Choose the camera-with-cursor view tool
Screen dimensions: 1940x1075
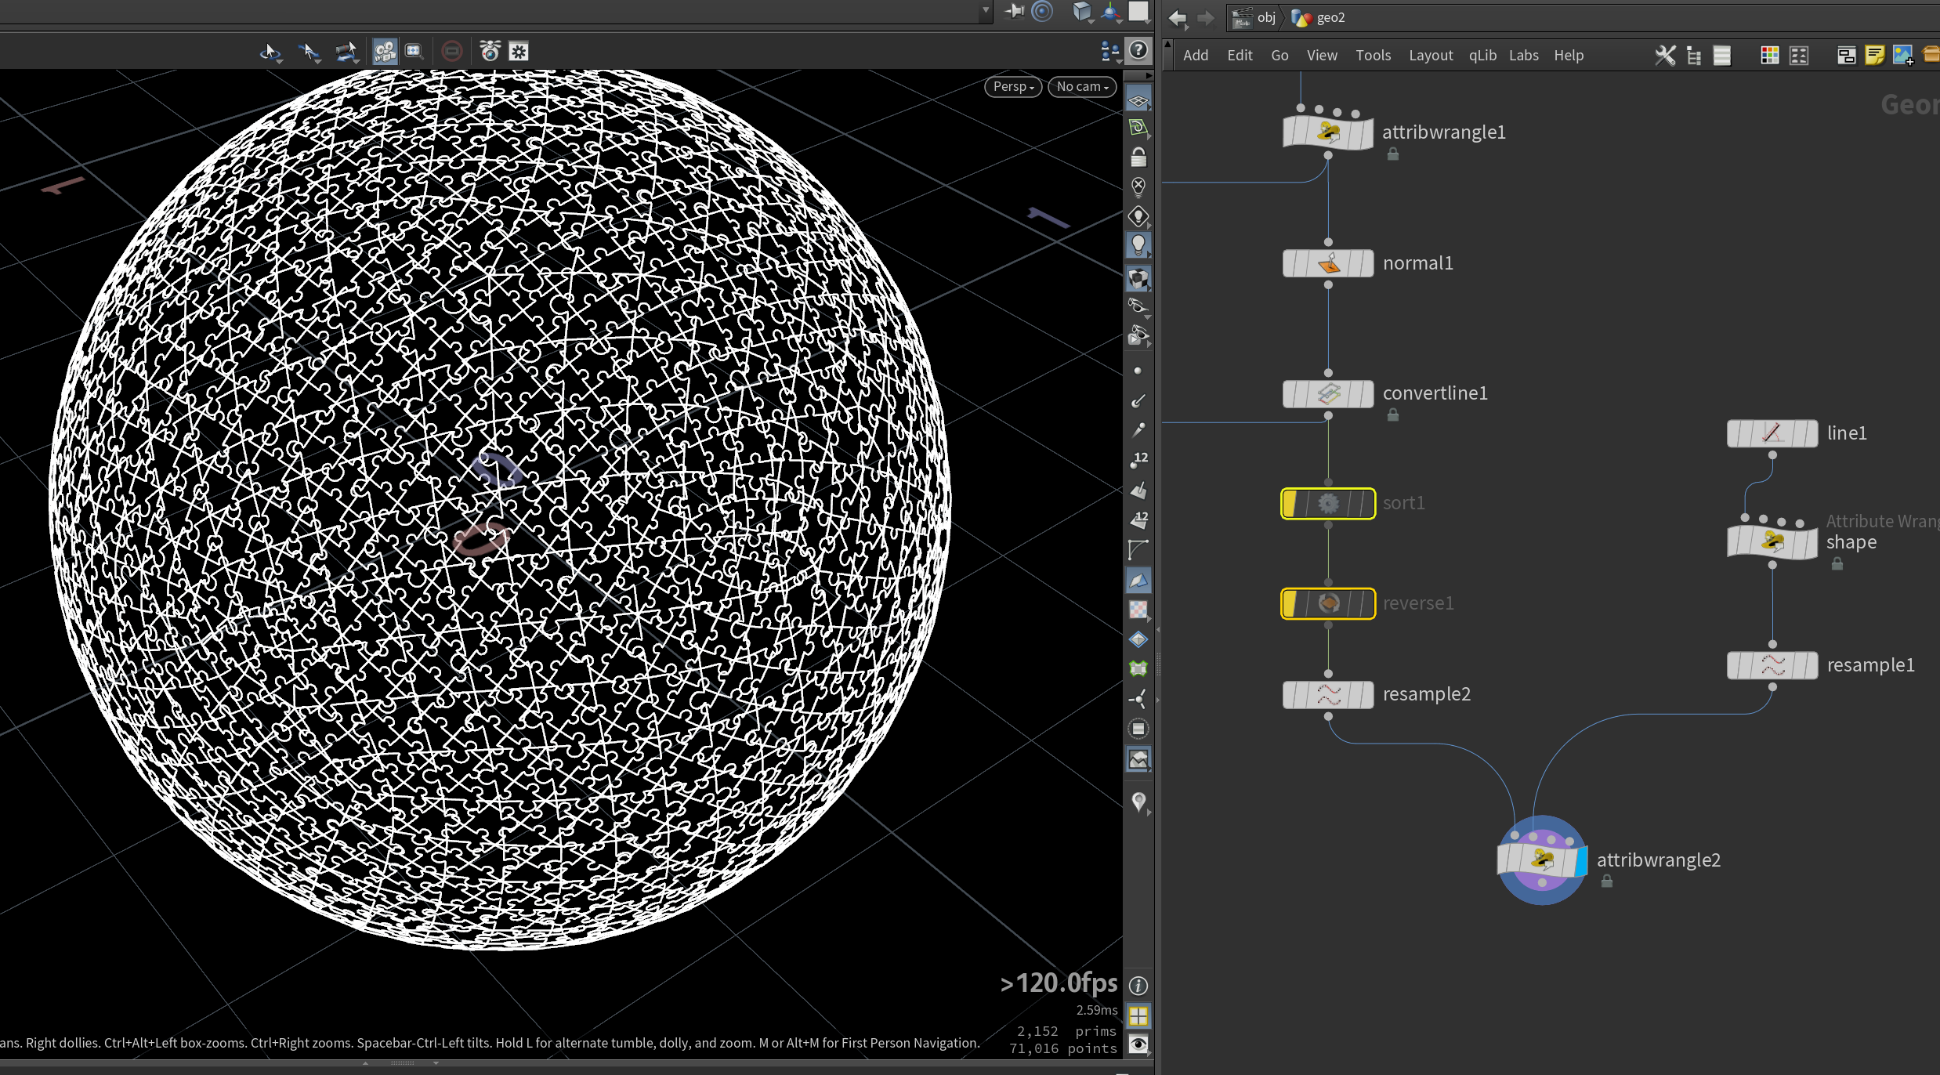pos(346,52)
